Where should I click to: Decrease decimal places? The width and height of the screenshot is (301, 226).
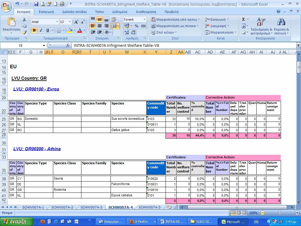pyautogui.click(x=133, y=32)
